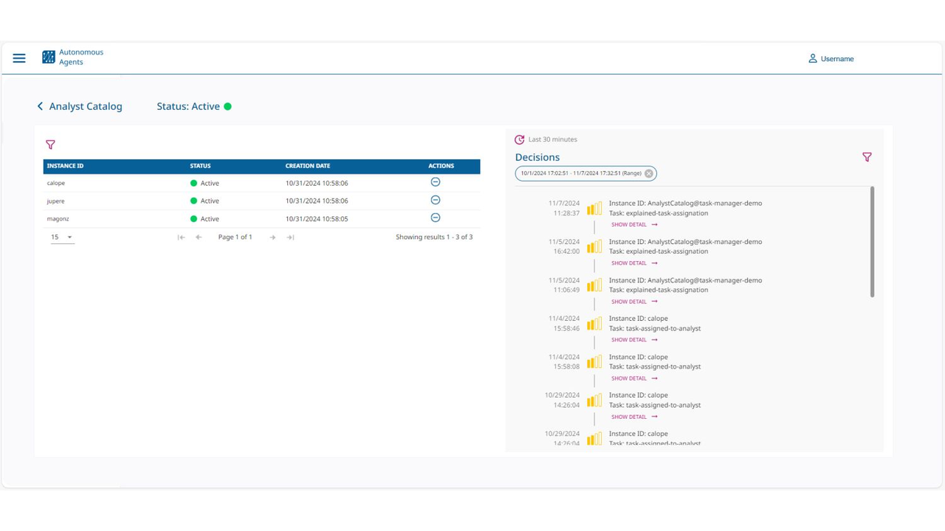945x531 pixels.
Task: Select the calope instance ID cell
Action: click(56, 183)
